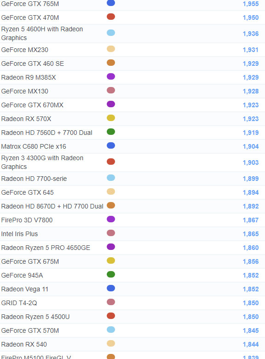265x359 pixels.
Task: Click score 1,856 for GeForce GTX 675M
Action: [x=251, y=261]
